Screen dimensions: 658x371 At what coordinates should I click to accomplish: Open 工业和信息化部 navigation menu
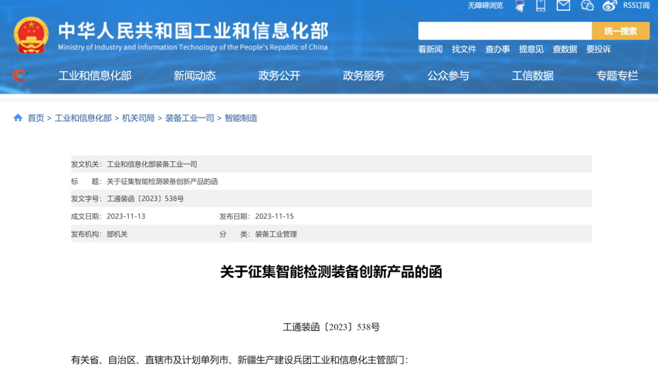click(95, 75)
